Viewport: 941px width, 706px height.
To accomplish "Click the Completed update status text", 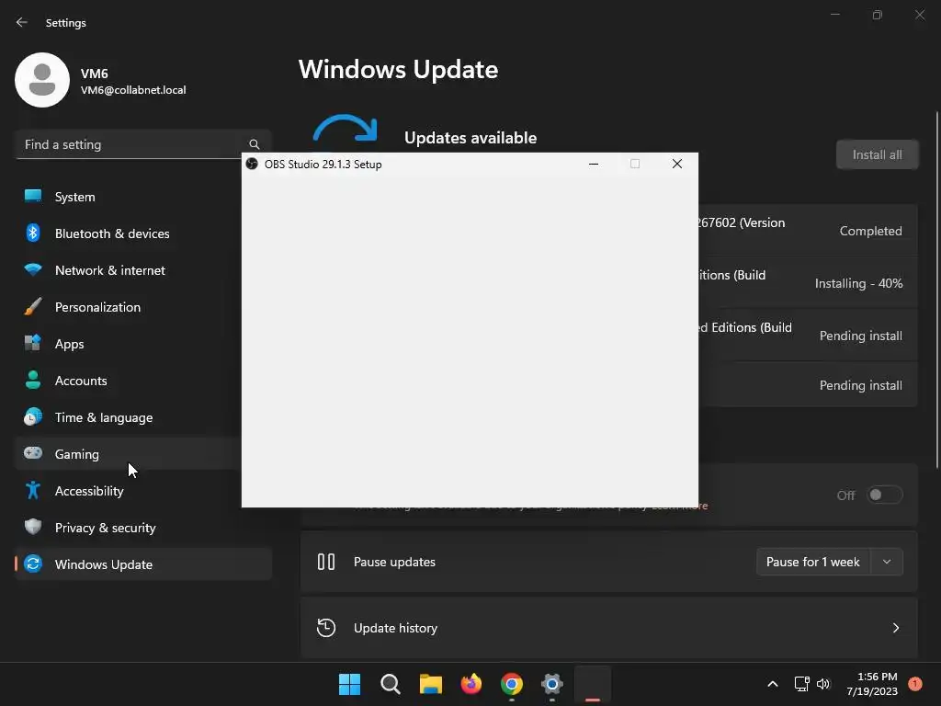I will (870, 231).
